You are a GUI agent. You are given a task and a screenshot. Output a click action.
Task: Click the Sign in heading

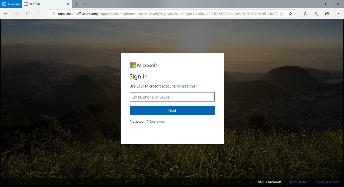click(x=138, y=76)
